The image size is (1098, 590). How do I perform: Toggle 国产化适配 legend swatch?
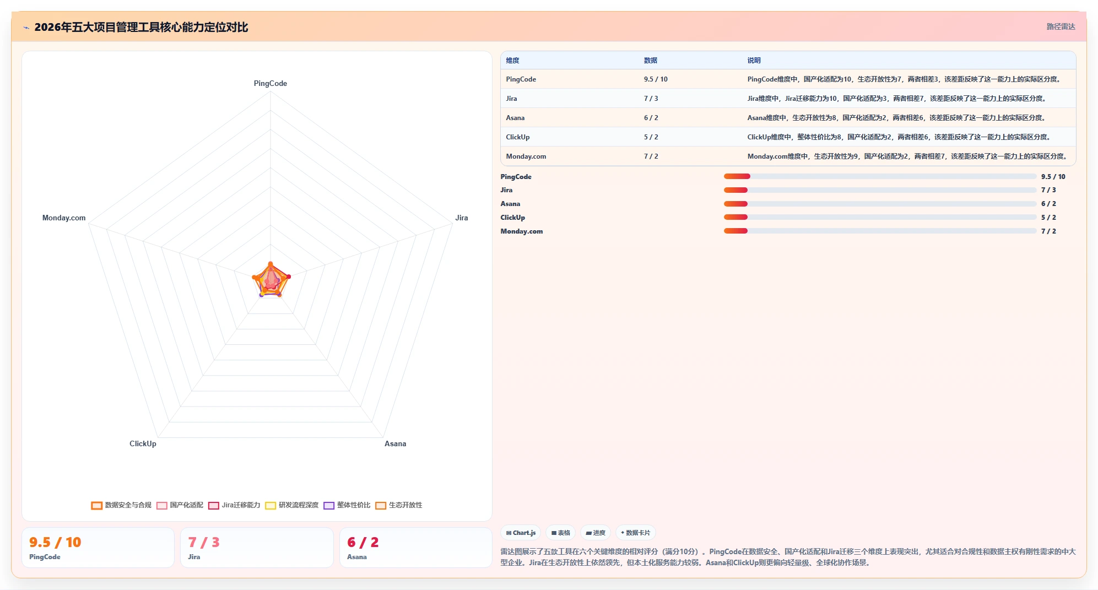coord(162,505)
